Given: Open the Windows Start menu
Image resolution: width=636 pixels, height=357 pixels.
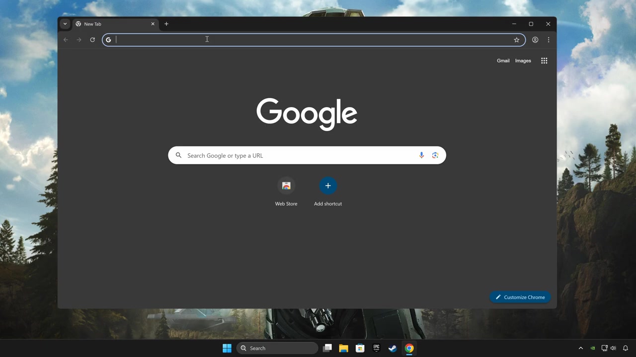Looking at the screenshot, I should 227,348.
